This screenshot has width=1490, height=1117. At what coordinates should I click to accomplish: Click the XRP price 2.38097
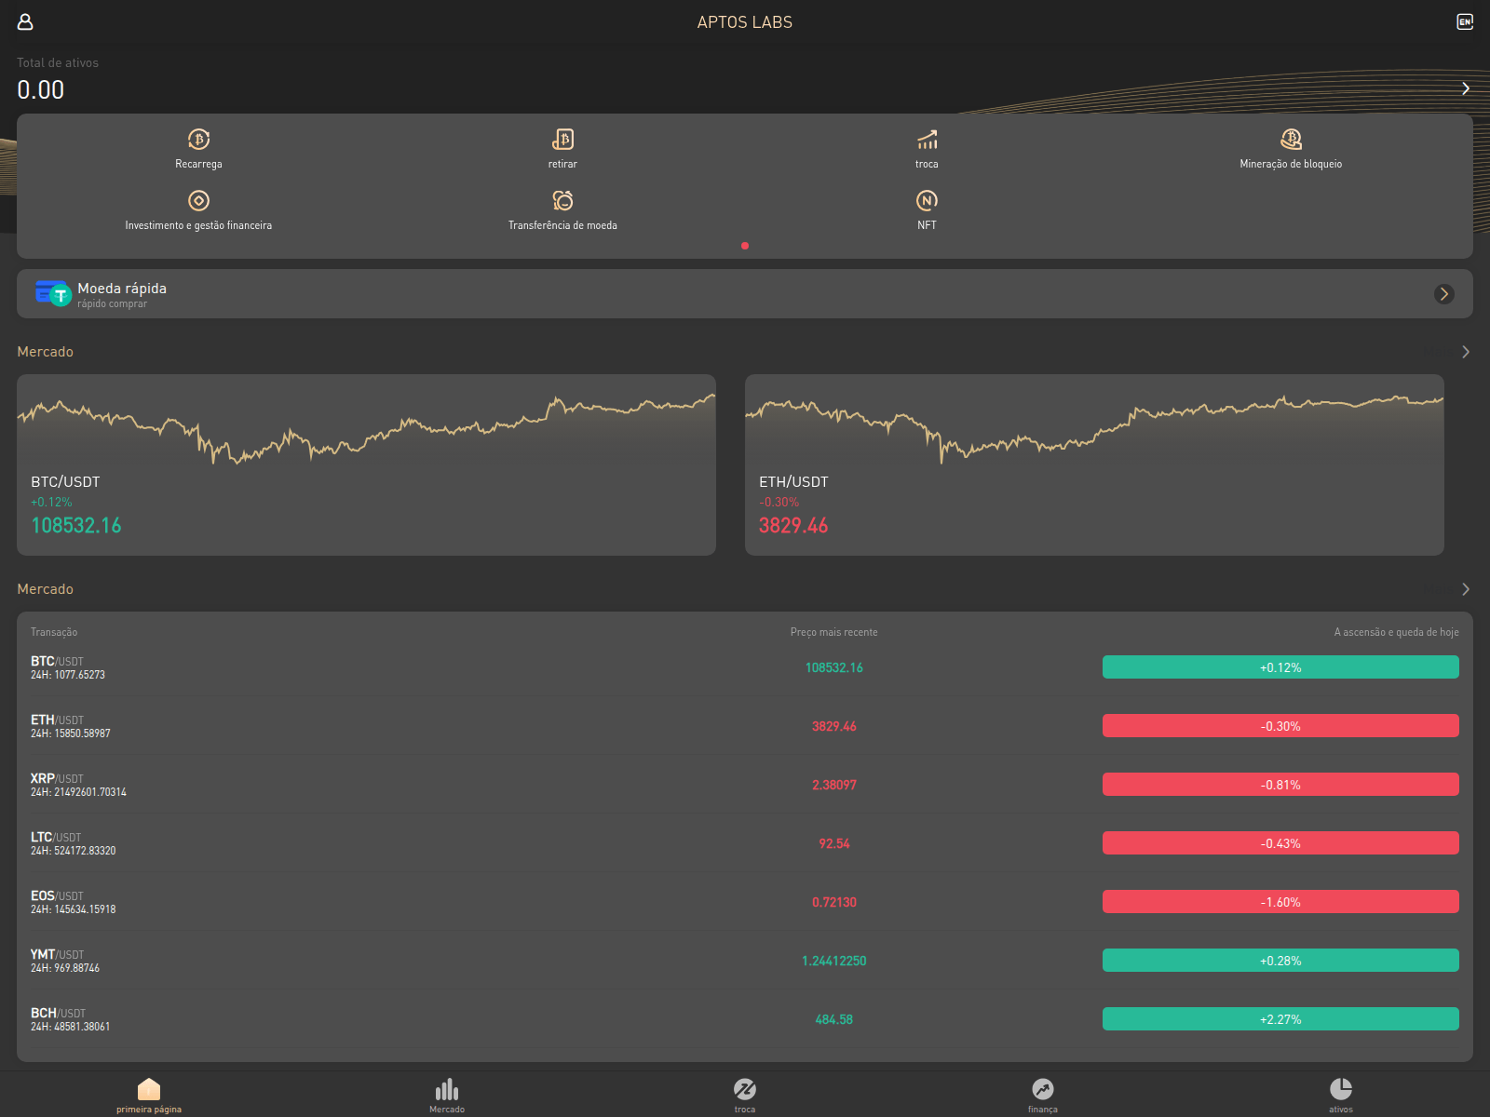point(834,785)
